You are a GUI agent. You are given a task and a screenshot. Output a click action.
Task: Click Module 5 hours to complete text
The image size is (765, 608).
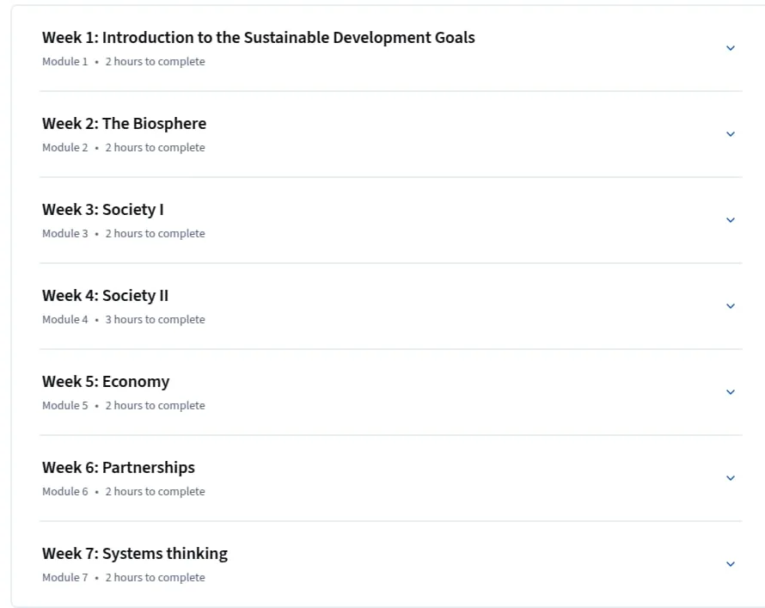click(x=155, y=406)
